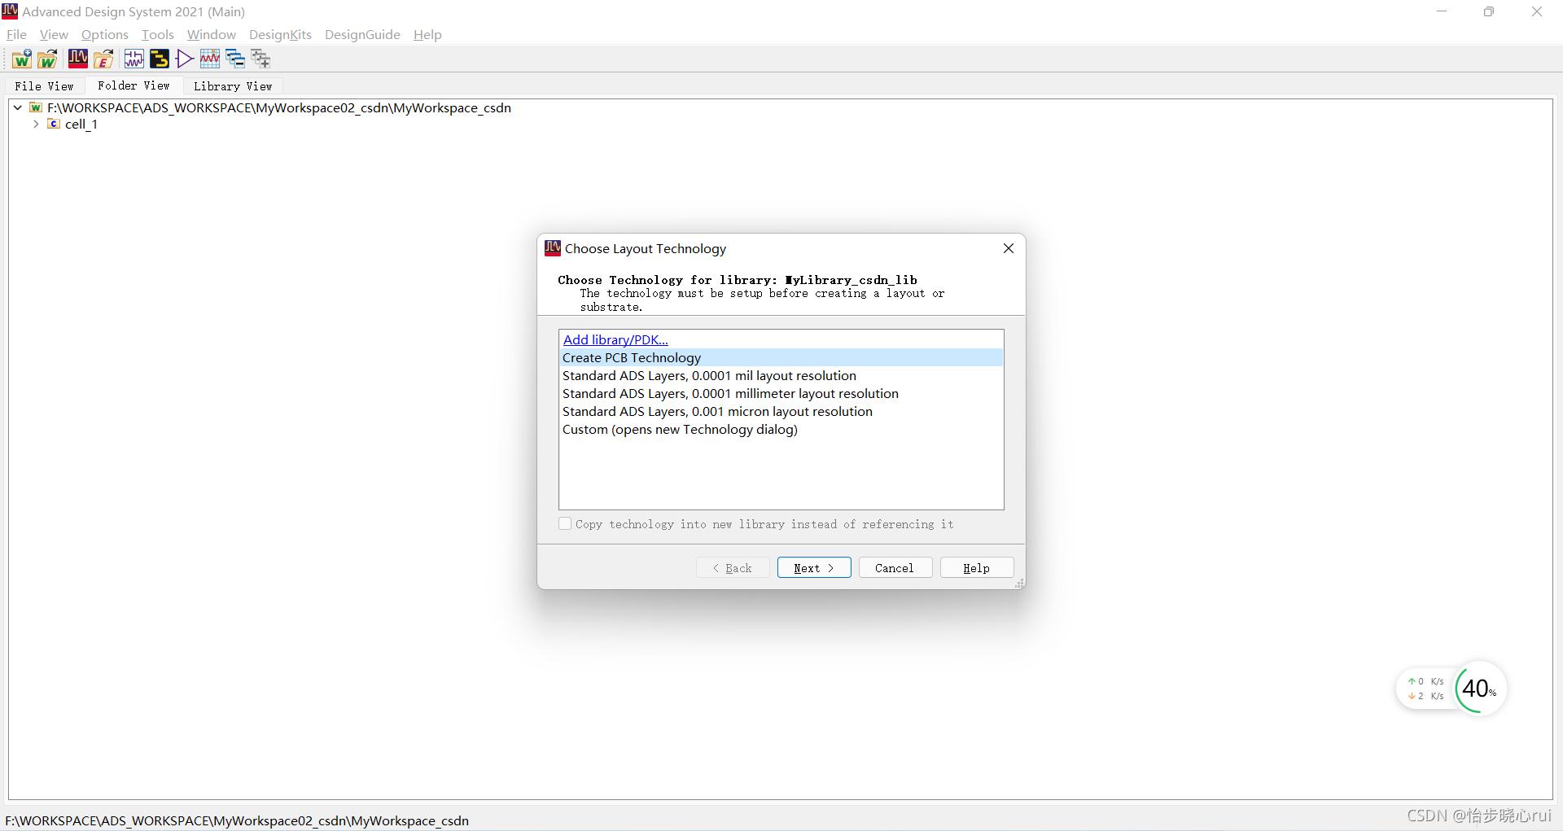Viewport: 1563px width, 831px height.
Task: Select Standard ADS Layers 0.0001 millimeter resolution
Action: [x=781, y=393]
